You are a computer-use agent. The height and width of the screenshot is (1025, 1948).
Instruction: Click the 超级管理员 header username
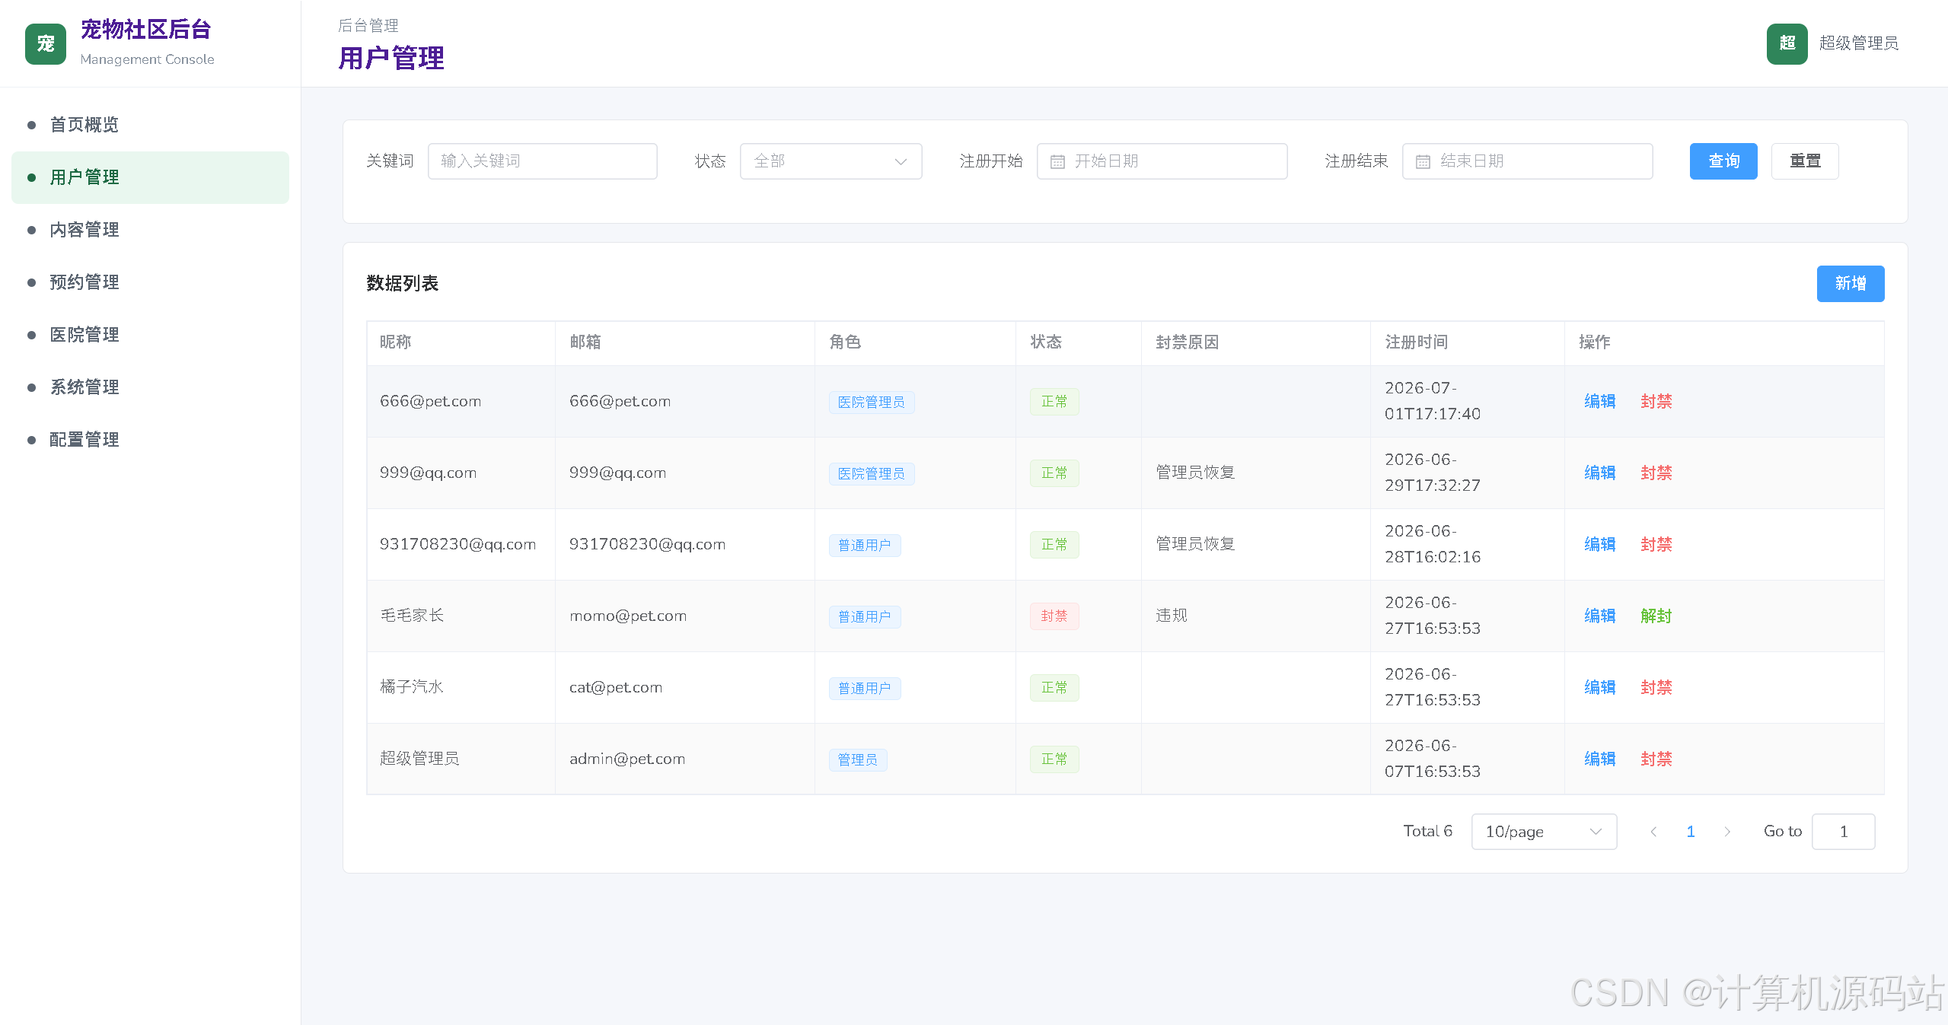pos(1858,43)
